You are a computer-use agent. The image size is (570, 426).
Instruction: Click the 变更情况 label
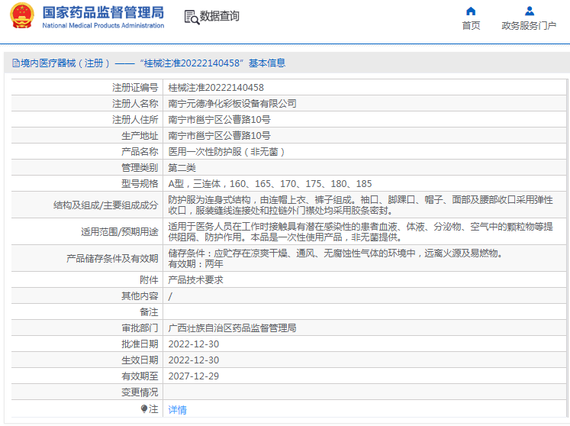click(x=140, y=392)
